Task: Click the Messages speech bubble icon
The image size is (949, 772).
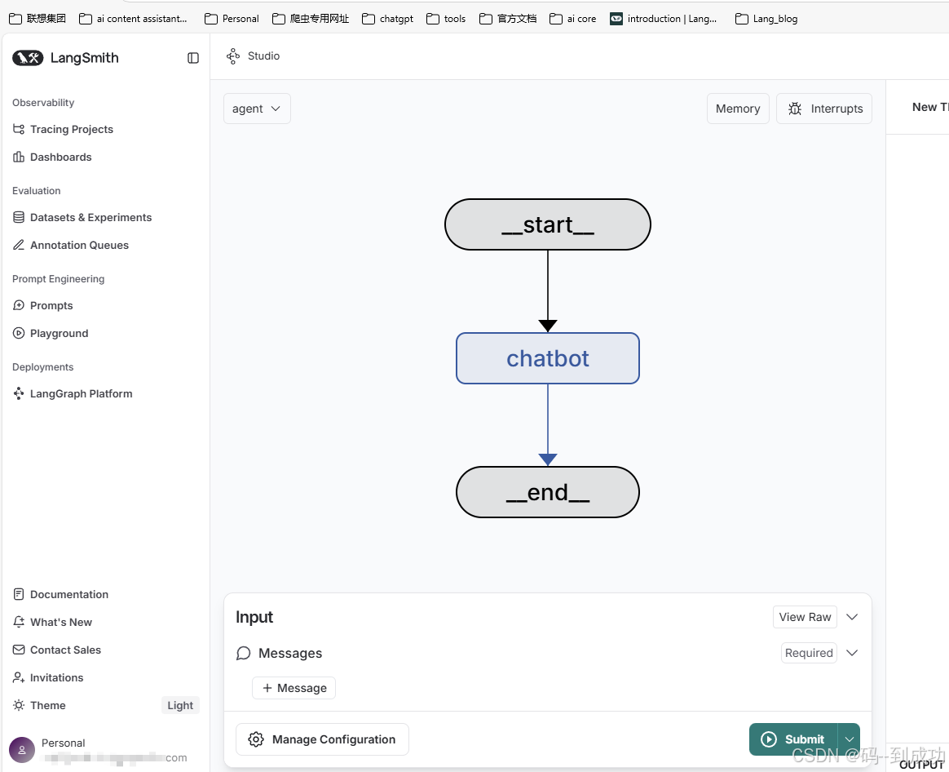Action: (243, 653)
